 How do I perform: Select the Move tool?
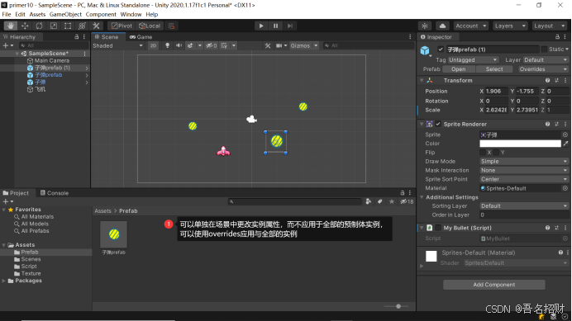tap(25, 26)
